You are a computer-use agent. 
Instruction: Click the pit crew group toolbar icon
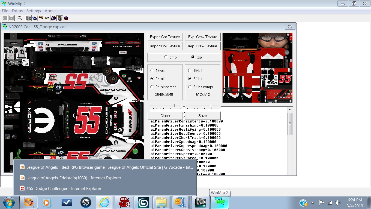click(28, 18)
